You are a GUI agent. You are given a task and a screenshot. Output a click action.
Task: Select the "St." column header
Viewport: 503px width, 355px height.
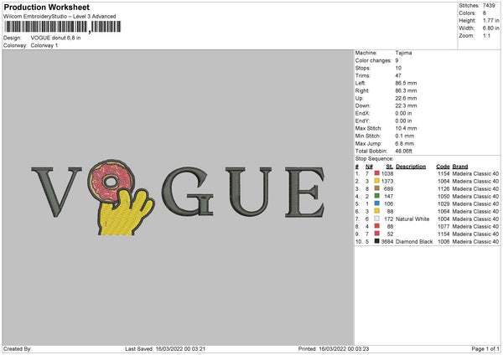pyautogui.click(x=390, y=167)
